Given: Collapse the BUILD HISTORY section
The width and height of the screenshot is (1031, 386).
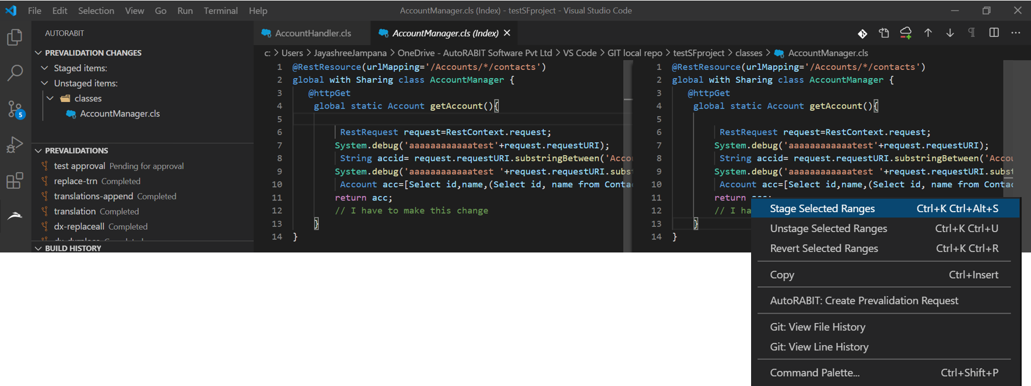Looking at the screenshot, I should (38, 248).
